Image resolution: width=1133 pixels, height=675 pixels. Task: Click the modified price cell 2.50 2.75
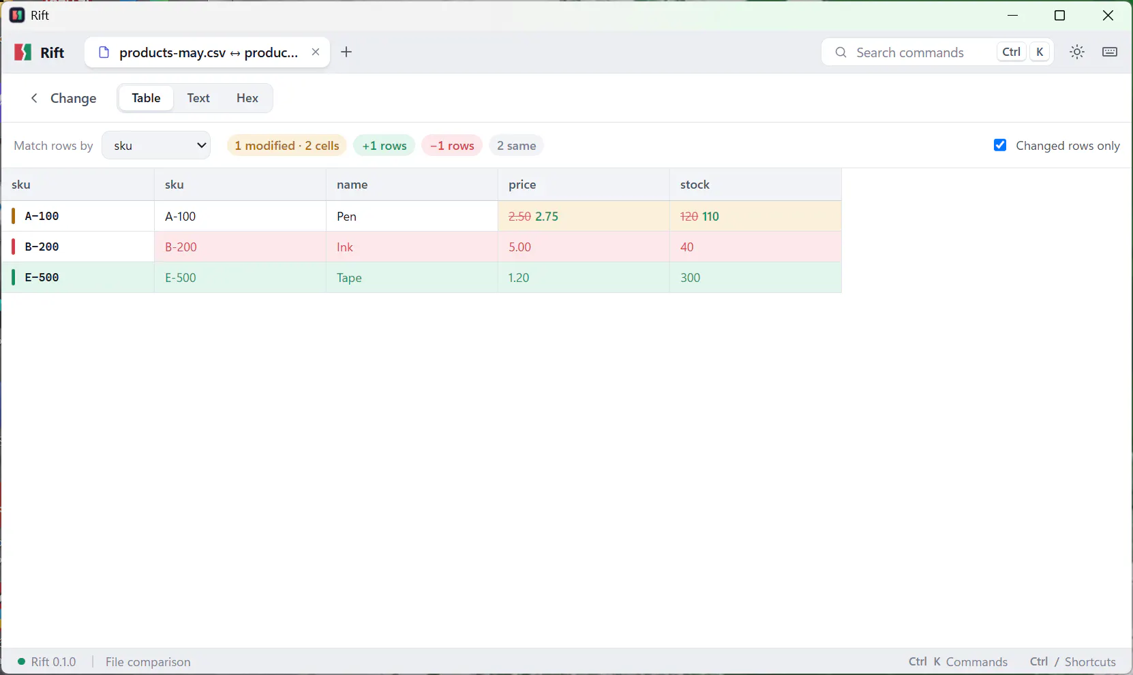tap(584, 216)
